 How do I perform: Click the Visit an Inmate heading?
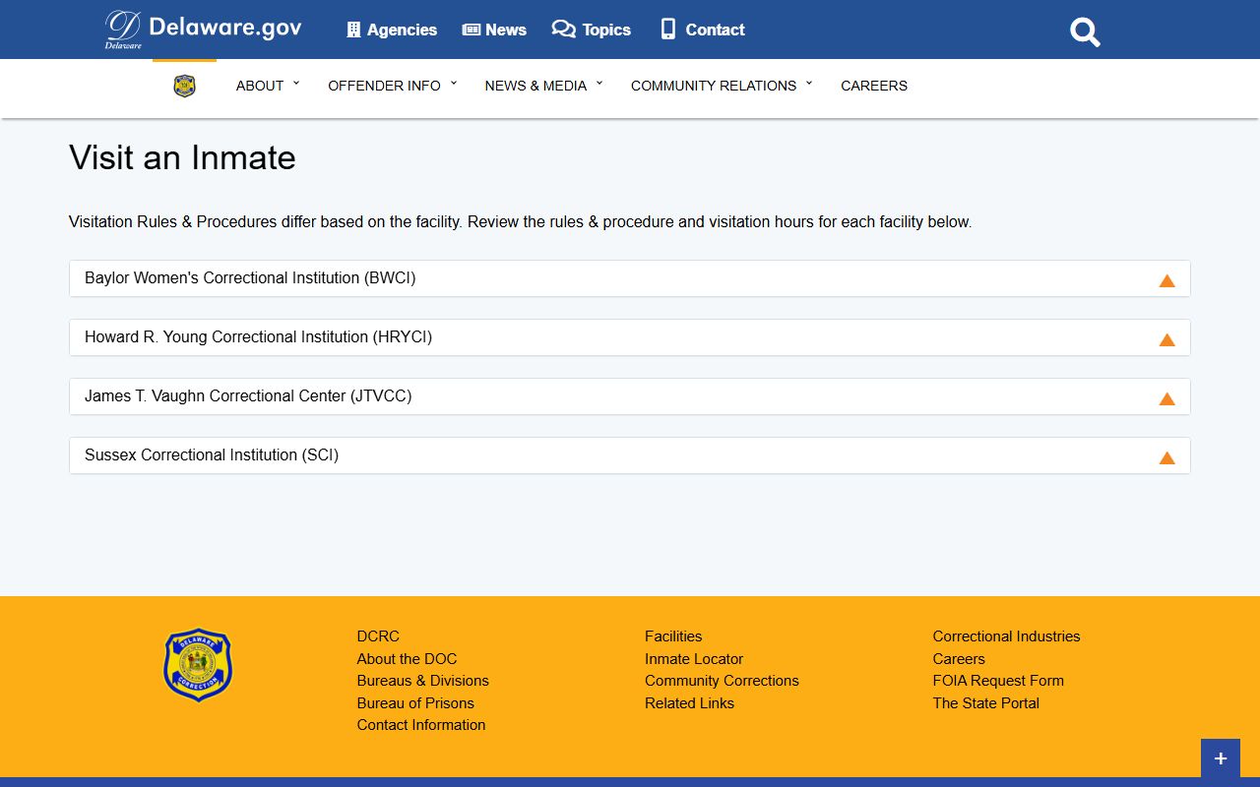(x=182, y=157)
